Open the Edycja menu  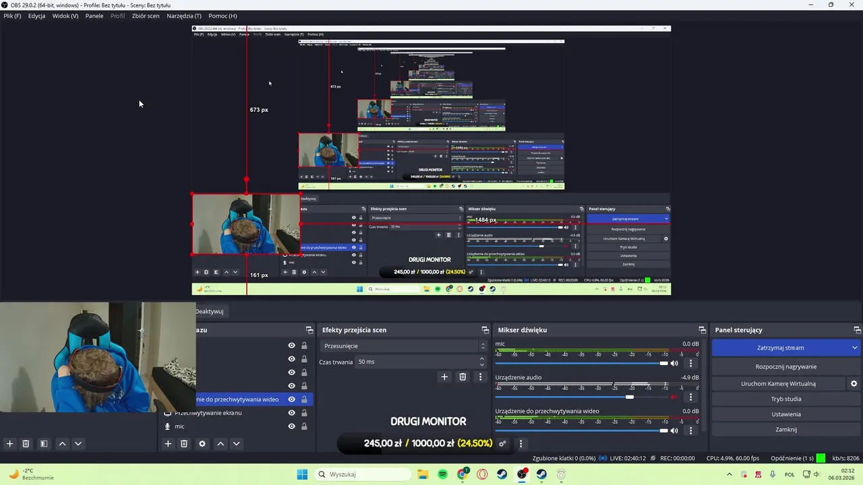(36, 15)
